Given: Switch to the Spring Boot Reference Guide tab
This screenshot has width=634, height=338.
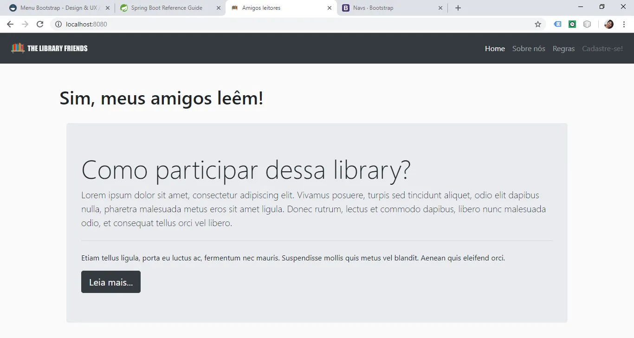Looking at the screenshot, I should click(167, 7).
